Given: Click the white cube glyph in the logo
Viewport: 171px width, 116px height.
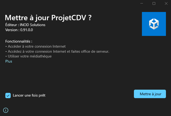Looking at the screenshot, I should (x=154, y=24).
